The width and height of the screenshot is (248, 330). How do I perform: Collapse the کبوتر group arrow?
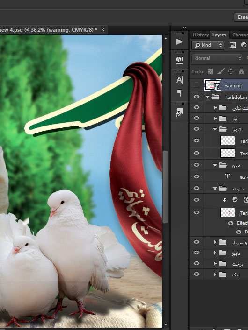215,129
